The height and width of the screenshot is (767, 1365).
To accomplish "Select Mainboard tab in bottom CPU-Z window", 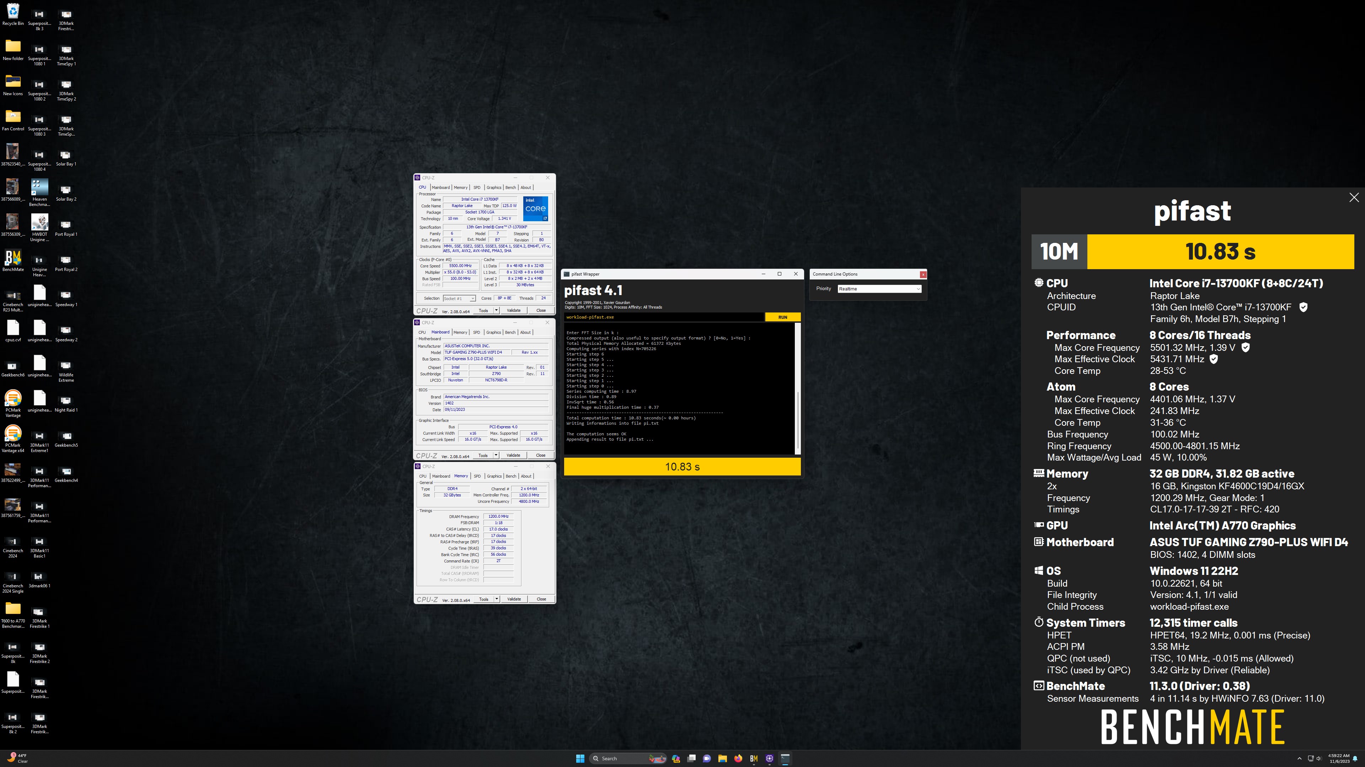I will coord(441,477).
